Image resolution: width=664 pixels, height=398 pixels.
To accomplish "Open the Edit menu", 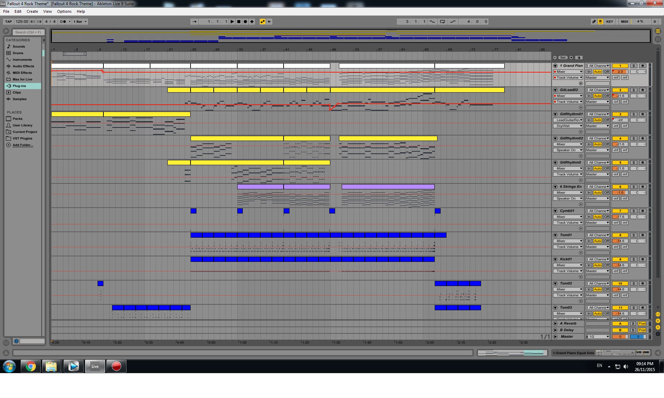I will [x=18, y=11].
